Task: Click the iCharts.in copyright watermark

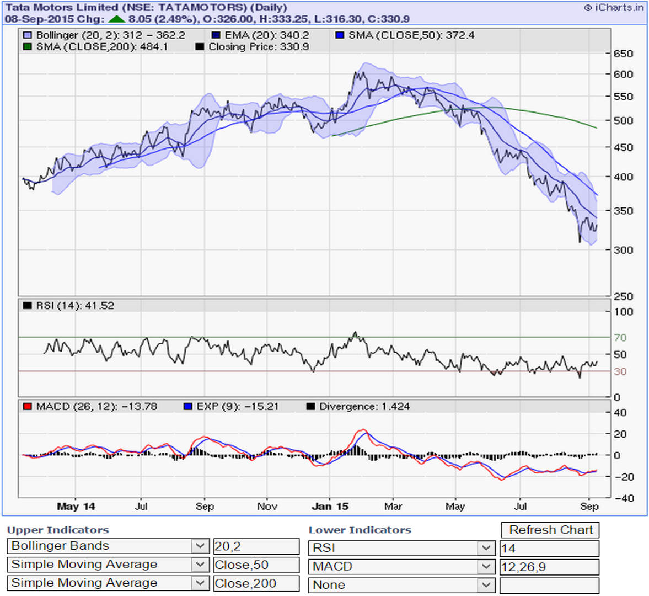Action: pyautogui.click(x=613, y=8)
